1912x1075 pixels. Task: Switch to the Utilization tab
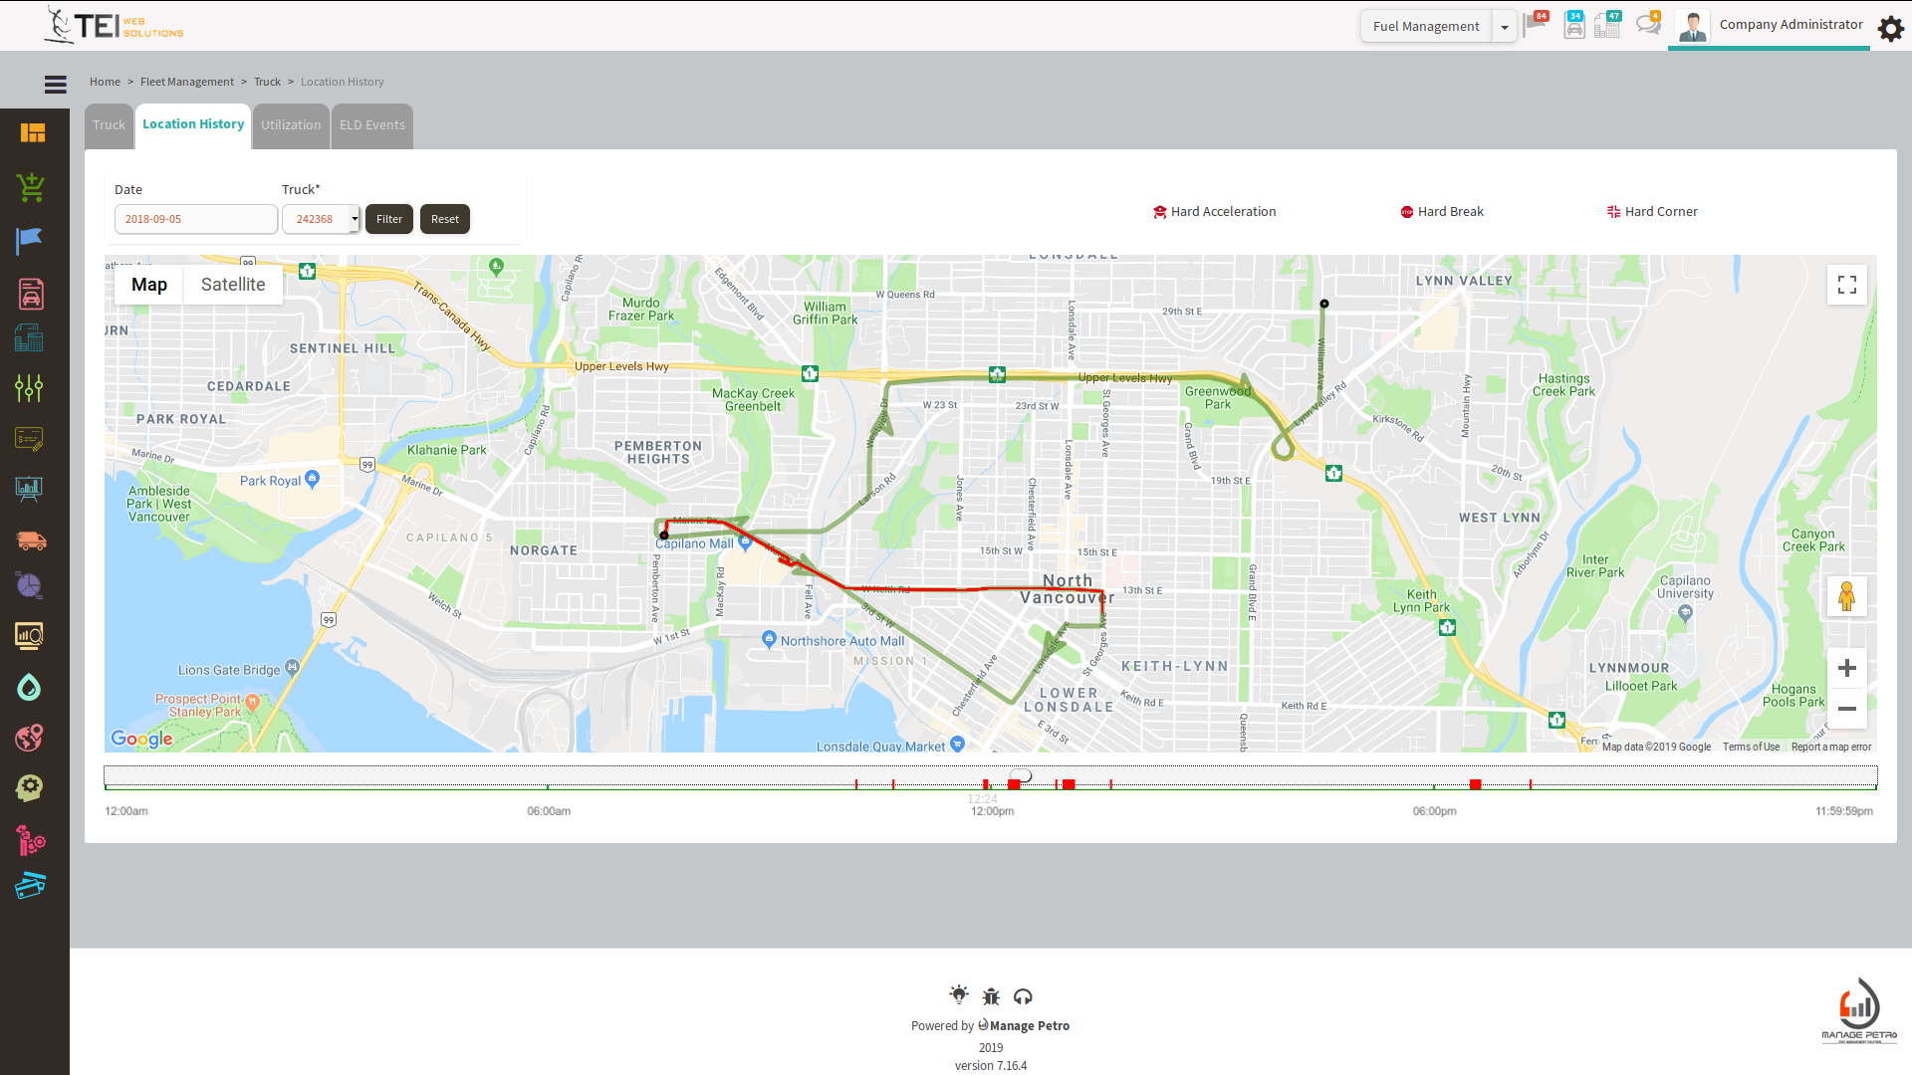tap(290, 125)
